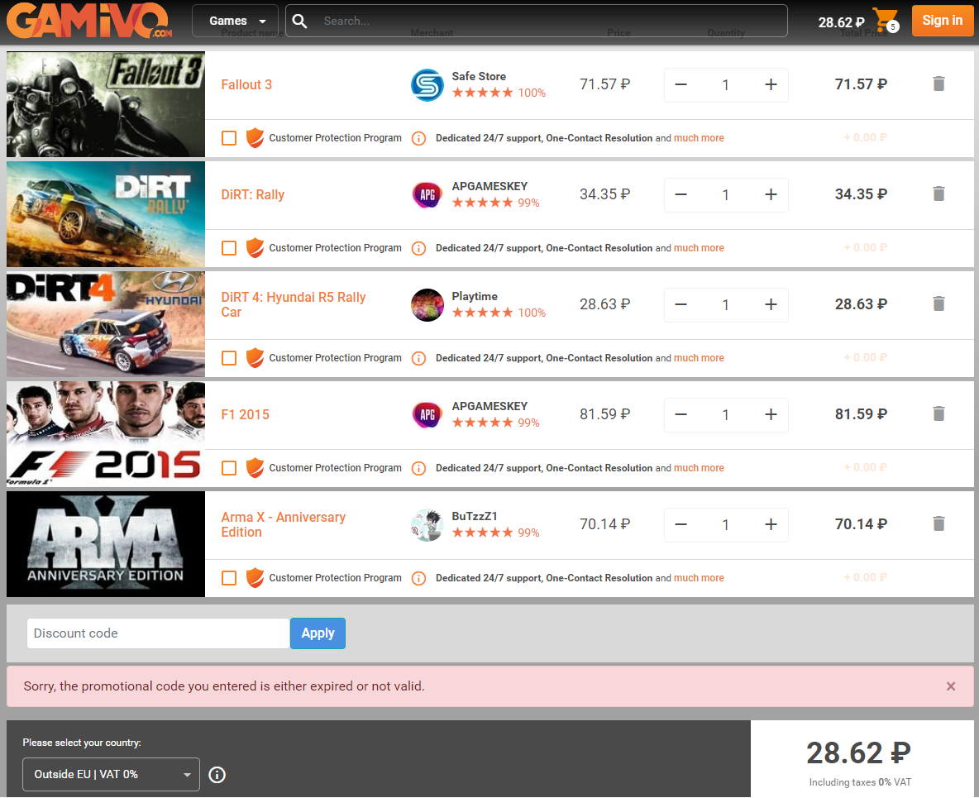
Task: Delete Fallout 3 from cart
Action: click(938, 84)
